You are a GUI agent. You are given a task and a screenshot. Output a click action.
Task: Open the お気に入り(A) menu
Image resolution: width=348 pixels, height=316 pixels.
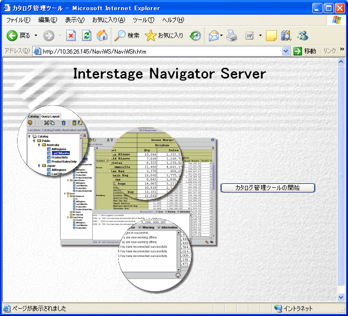pyautogui.click(x=108, y=20)
